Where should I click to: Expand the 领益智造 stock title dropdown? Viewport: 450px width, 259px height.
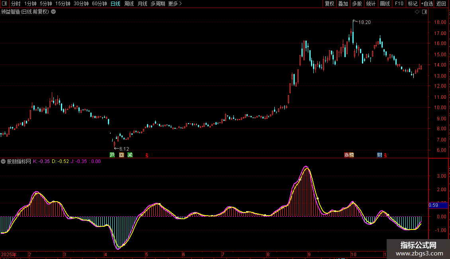(x=53, y=12)
